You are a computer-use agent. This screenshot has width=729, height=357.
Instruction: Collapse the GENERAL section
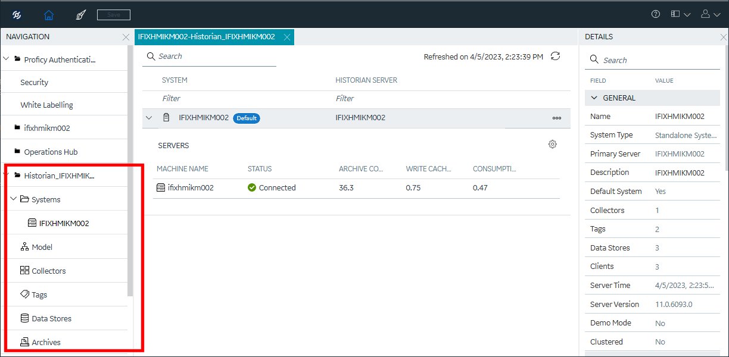(x=594, y=98)
